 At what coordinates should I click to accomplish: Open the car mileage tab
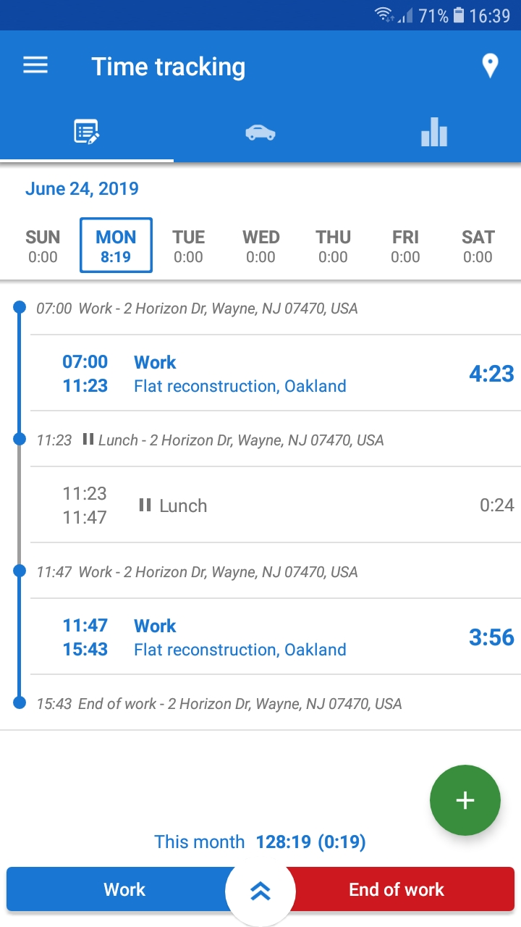tap(260, 133)
